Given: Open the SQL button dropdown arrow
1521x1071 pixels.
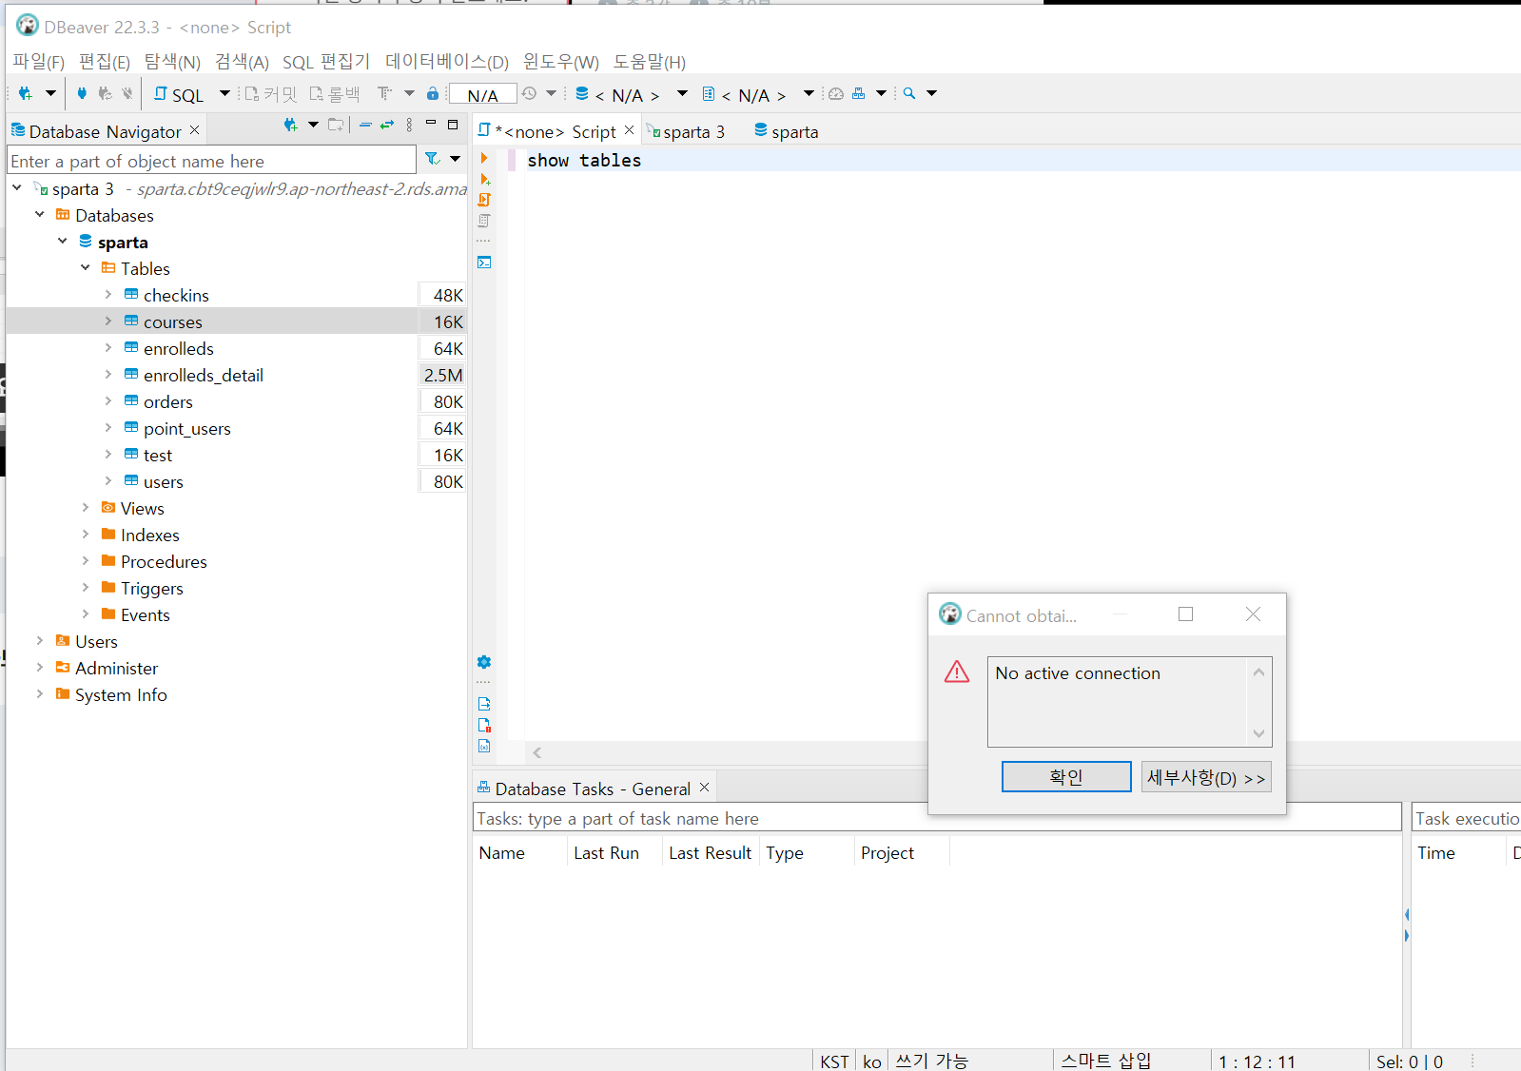Looking at the screenshot, I should point(224,93).
